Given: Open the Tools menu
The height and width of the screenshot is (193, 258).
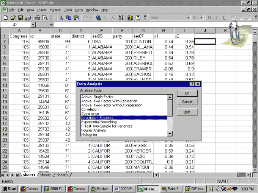Looking at the screenshot, I should [x=68, y=10].
